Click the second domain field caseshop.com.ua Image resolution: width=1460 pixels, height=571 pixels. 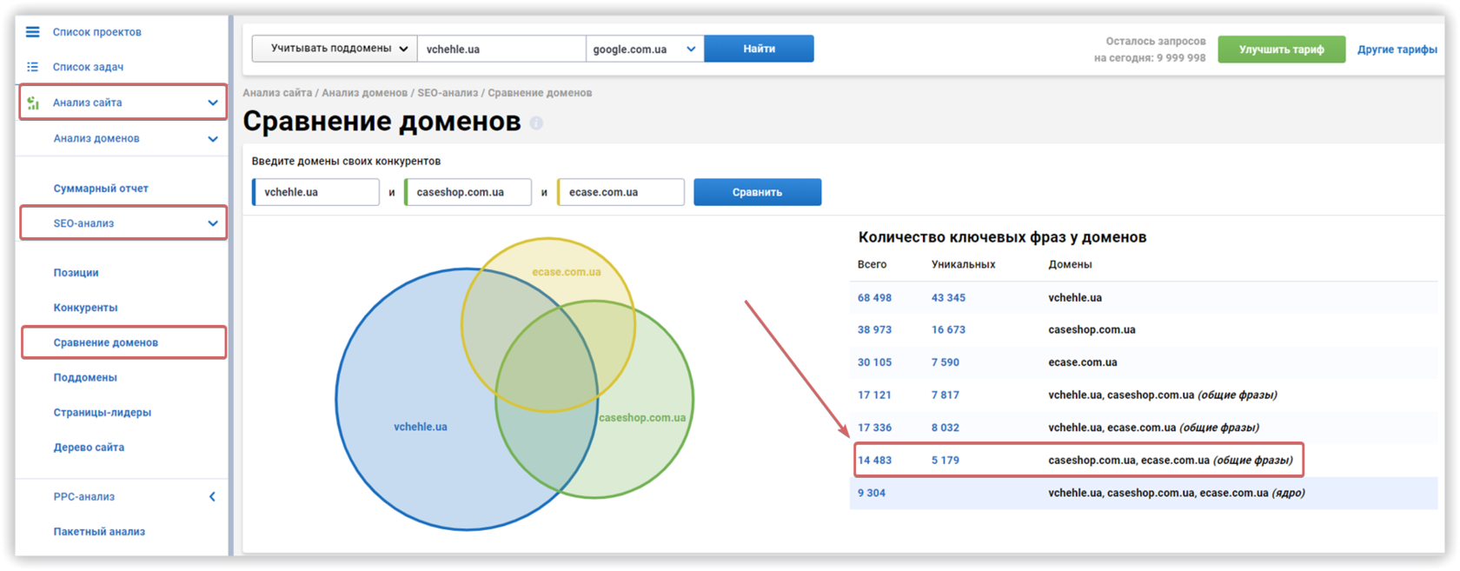coord(468,192)
